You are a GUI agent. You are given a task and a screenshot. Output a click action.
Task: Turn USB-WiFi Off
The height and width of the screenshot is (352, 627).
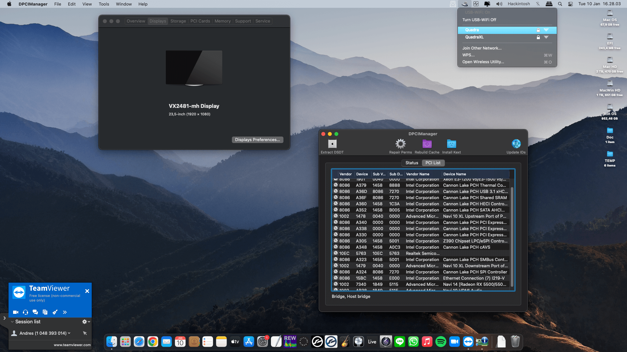point(479,20)
